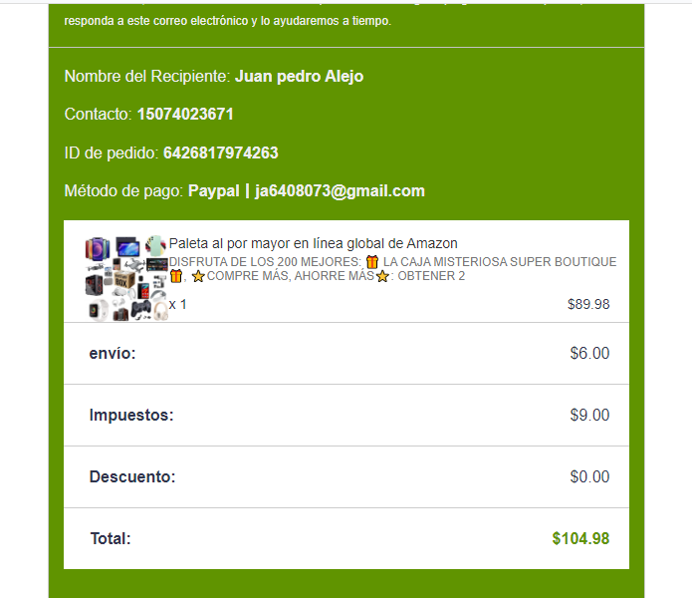Screen dimensions: 692x598
Task: Click the DISFRUTA DE LOS 200 MEJORES description
Action: point(265,262)
